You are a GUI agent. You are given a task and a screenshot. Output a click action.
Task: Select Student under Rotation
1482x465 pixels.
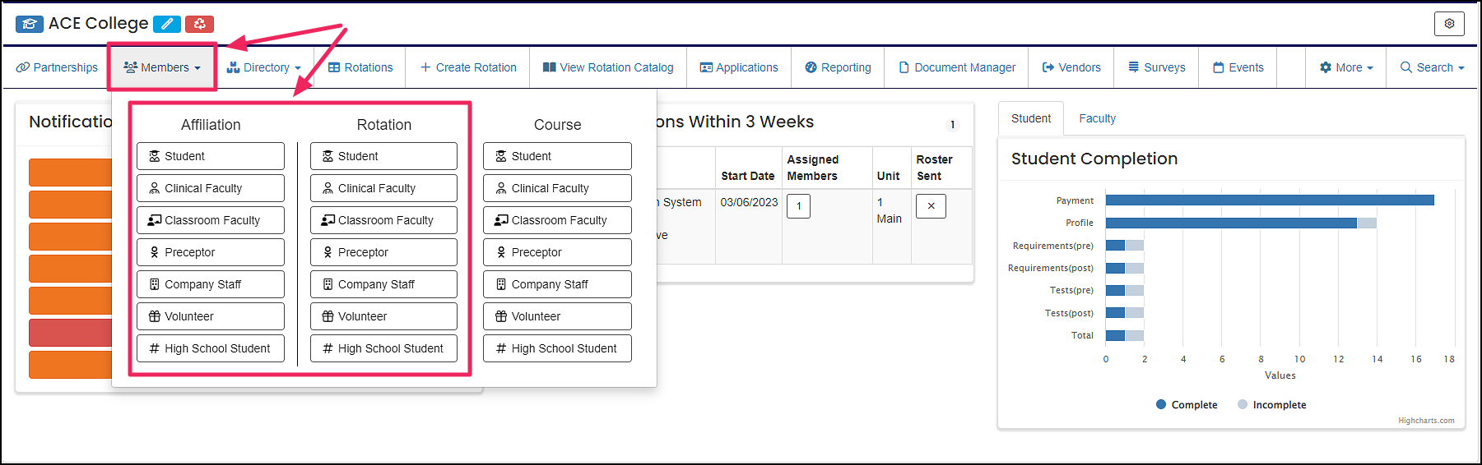pos(383,156)
